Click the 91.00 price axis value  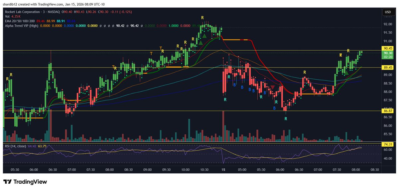tap(387, 41)
